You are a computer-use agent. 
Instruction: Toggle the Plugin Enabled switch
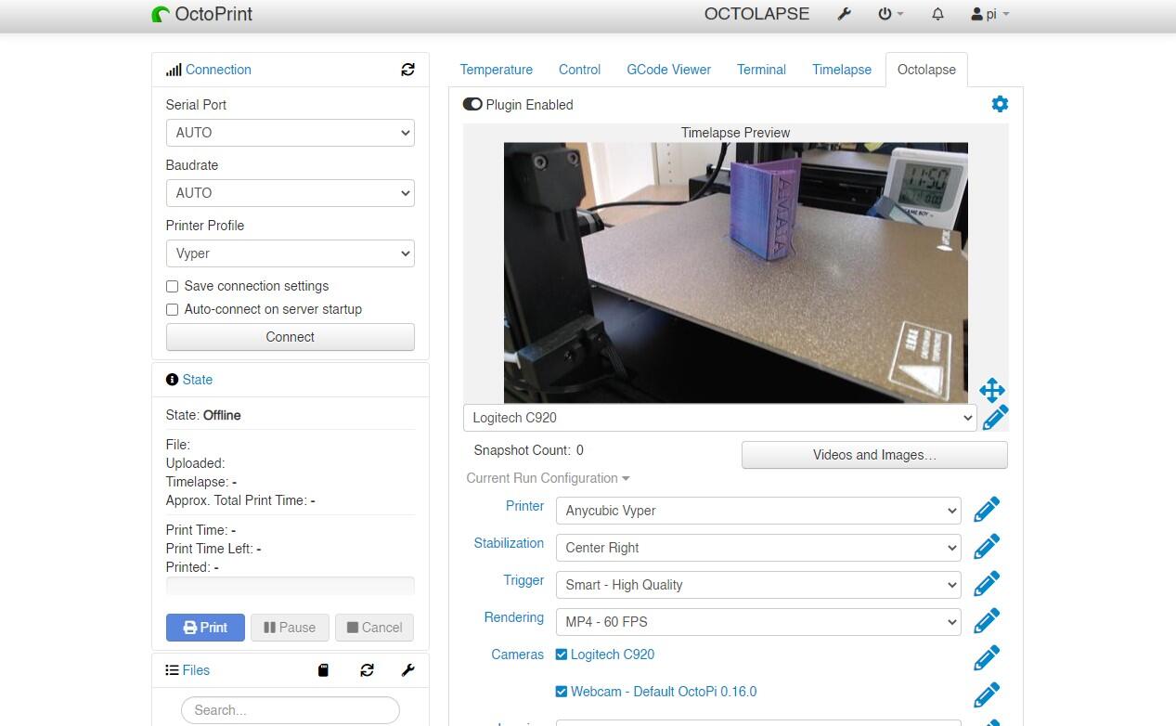[x=472, y=105]
